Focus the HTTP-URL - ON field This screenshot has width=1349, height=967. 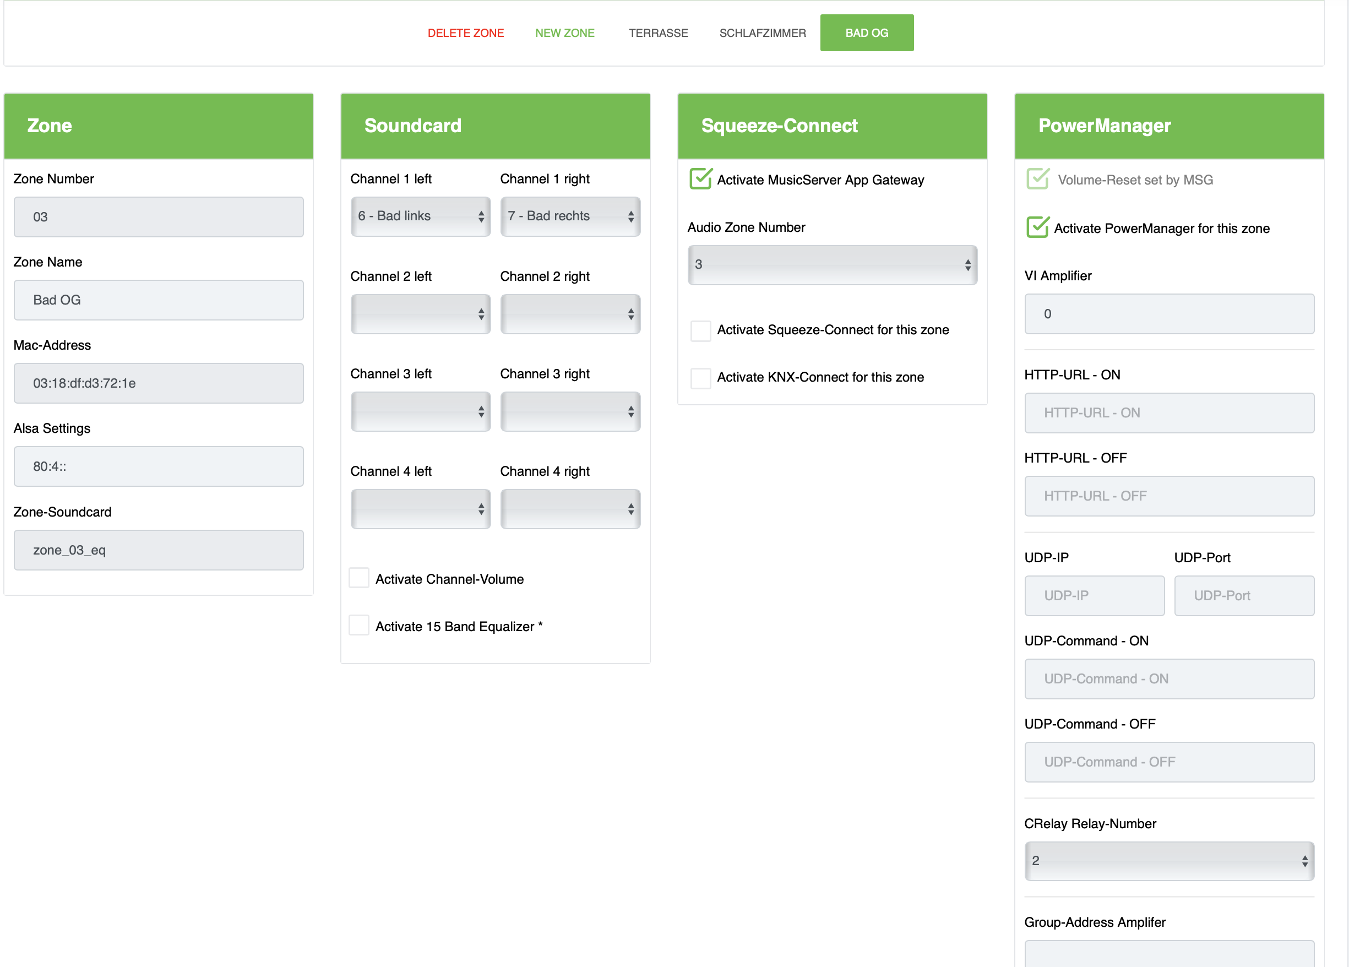1168,412
